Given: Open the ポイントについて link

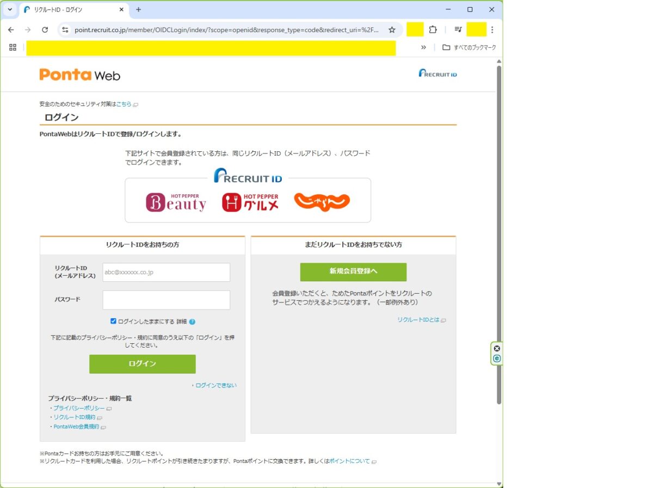Looking at the screenshot, I should [x=349, y=461].
